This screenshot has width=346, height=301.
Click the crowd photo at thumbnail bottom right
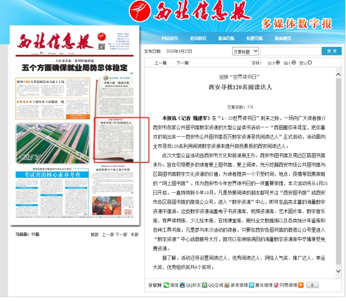click(x=107, y=205)
